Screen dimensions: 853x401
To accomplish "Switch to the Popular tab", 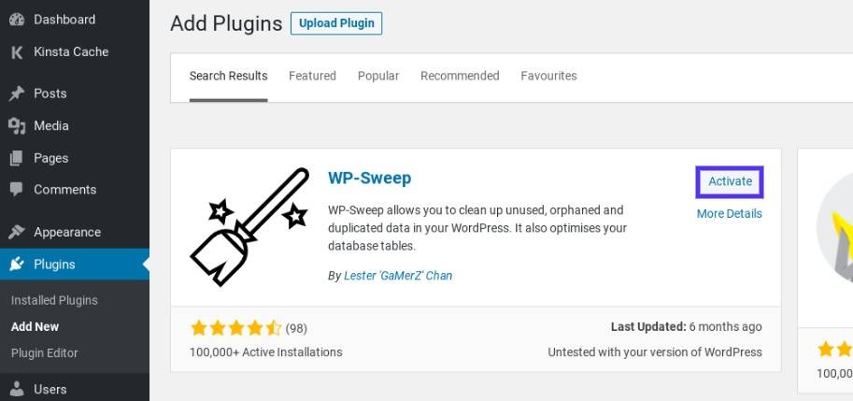I will tap(378, 76).
